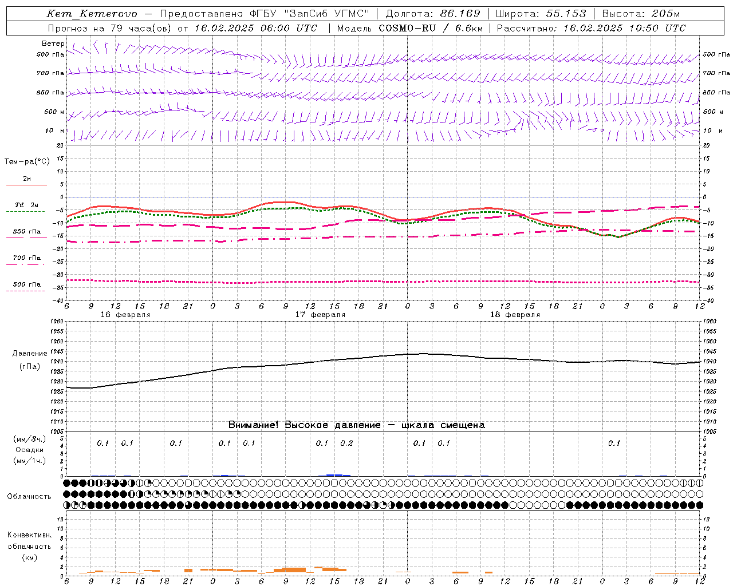Click the 16 февраля date label
Viewport: 733px width, 586px height.
[125, 315]
